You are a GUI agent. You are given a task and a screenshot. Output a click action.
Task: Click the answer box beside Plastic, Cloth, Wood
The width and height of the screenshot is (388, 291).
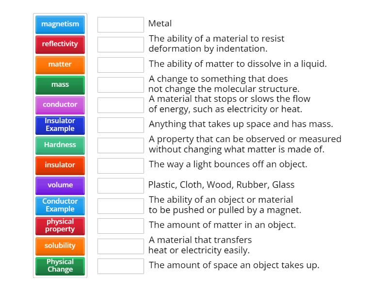point(121,185)
